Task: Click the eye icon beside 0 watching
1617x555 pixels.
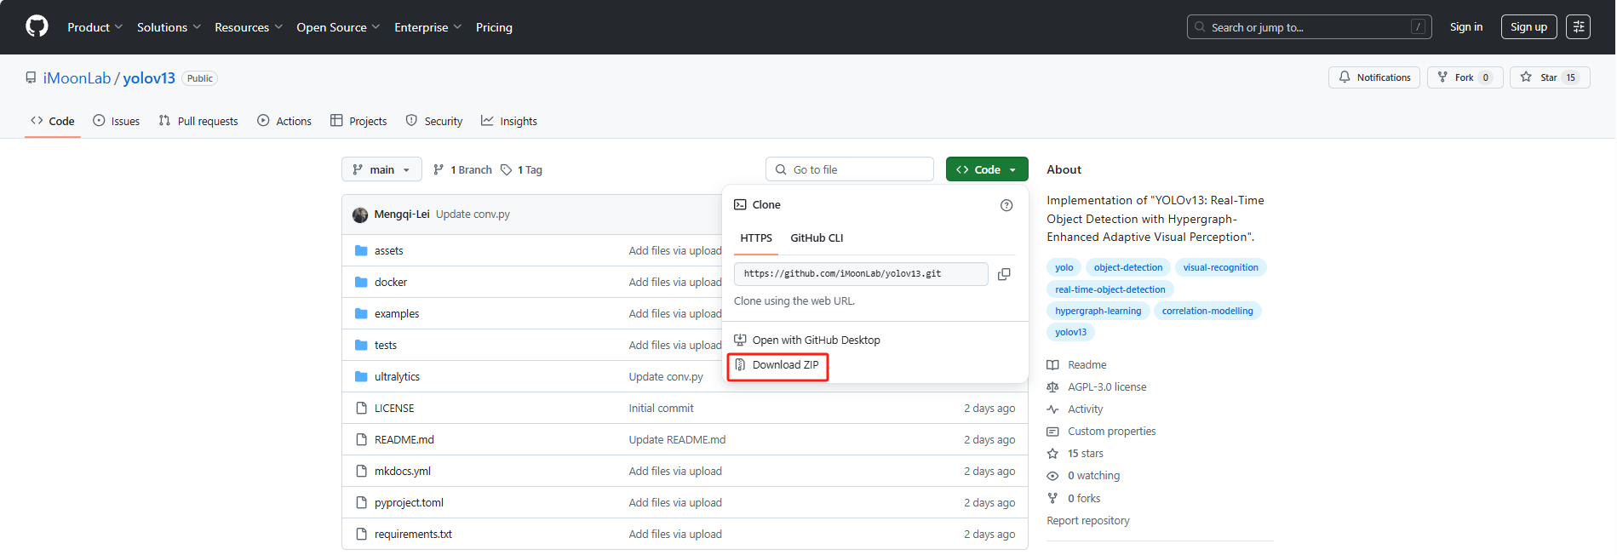Action: coord(1052,476)
